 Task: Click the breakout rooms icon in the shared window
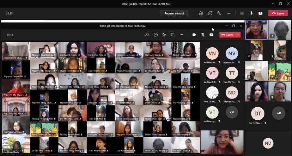pyautogui.click(x=173, y=35)
